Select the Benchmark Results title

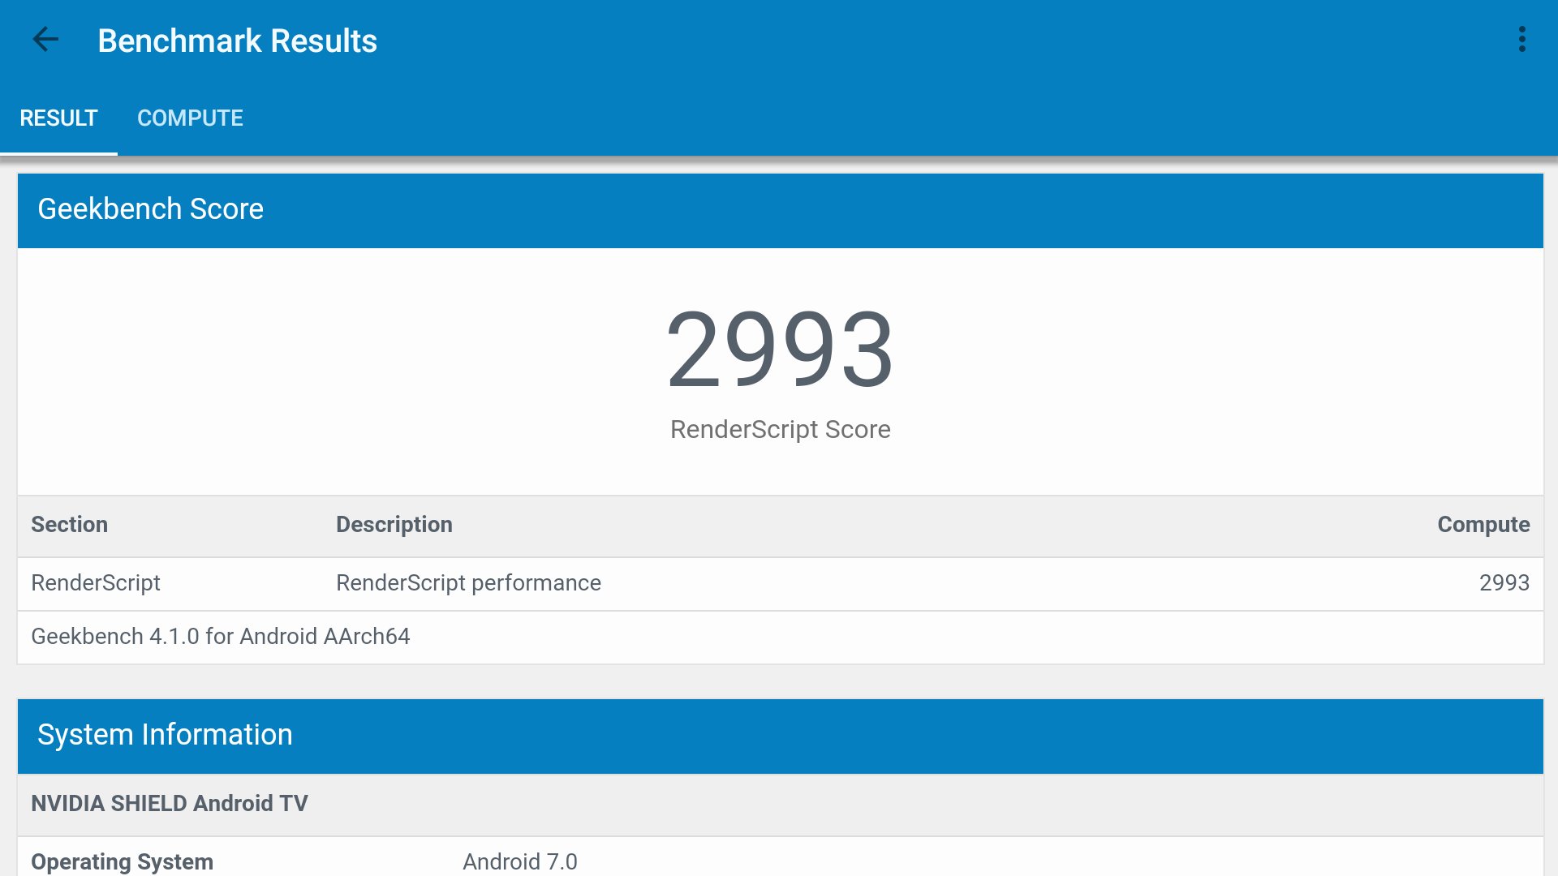point(237,41)
